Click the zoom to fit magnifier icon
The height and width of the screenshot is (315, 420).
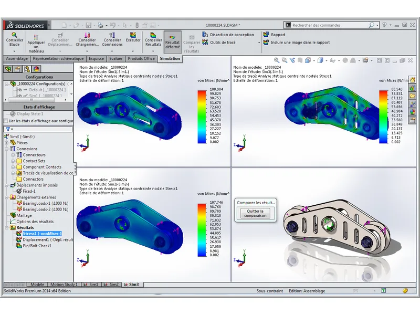coord(277,61)
